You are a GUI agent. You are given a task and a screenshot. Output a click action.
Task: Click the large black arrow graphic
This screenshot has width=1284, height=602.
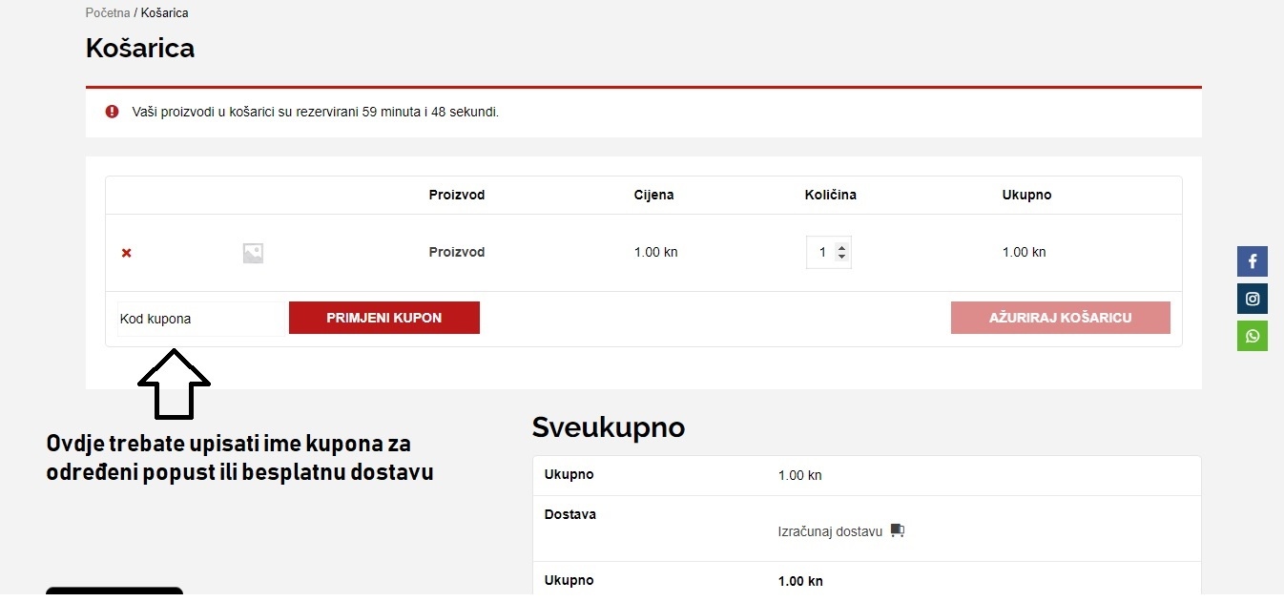point(174,384)
